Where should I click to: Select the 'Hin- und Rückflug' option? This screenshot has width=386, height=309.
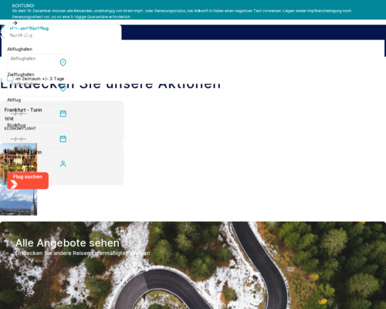[29, 29]
